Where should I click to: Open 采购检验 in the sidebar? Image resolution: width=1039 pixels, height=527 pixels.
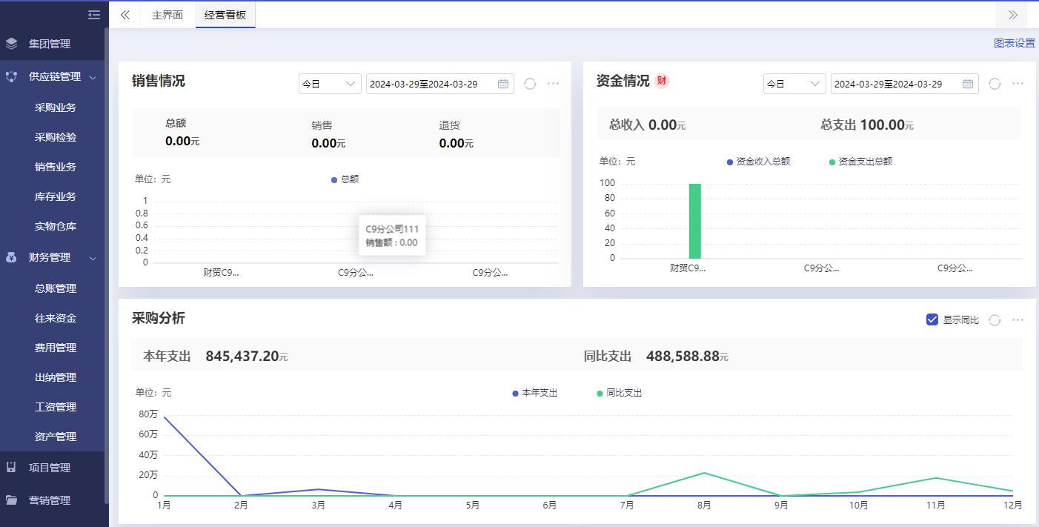(56, 137)
